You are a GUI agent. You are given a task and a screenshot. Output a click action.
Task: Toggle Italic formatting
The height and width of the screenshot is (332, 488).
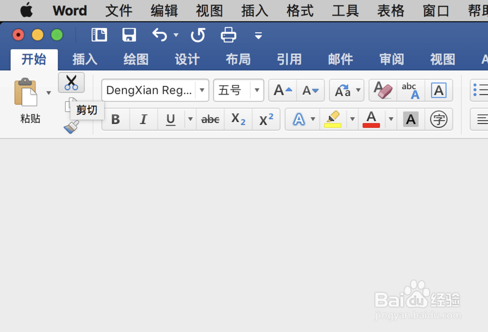point(143,119)
